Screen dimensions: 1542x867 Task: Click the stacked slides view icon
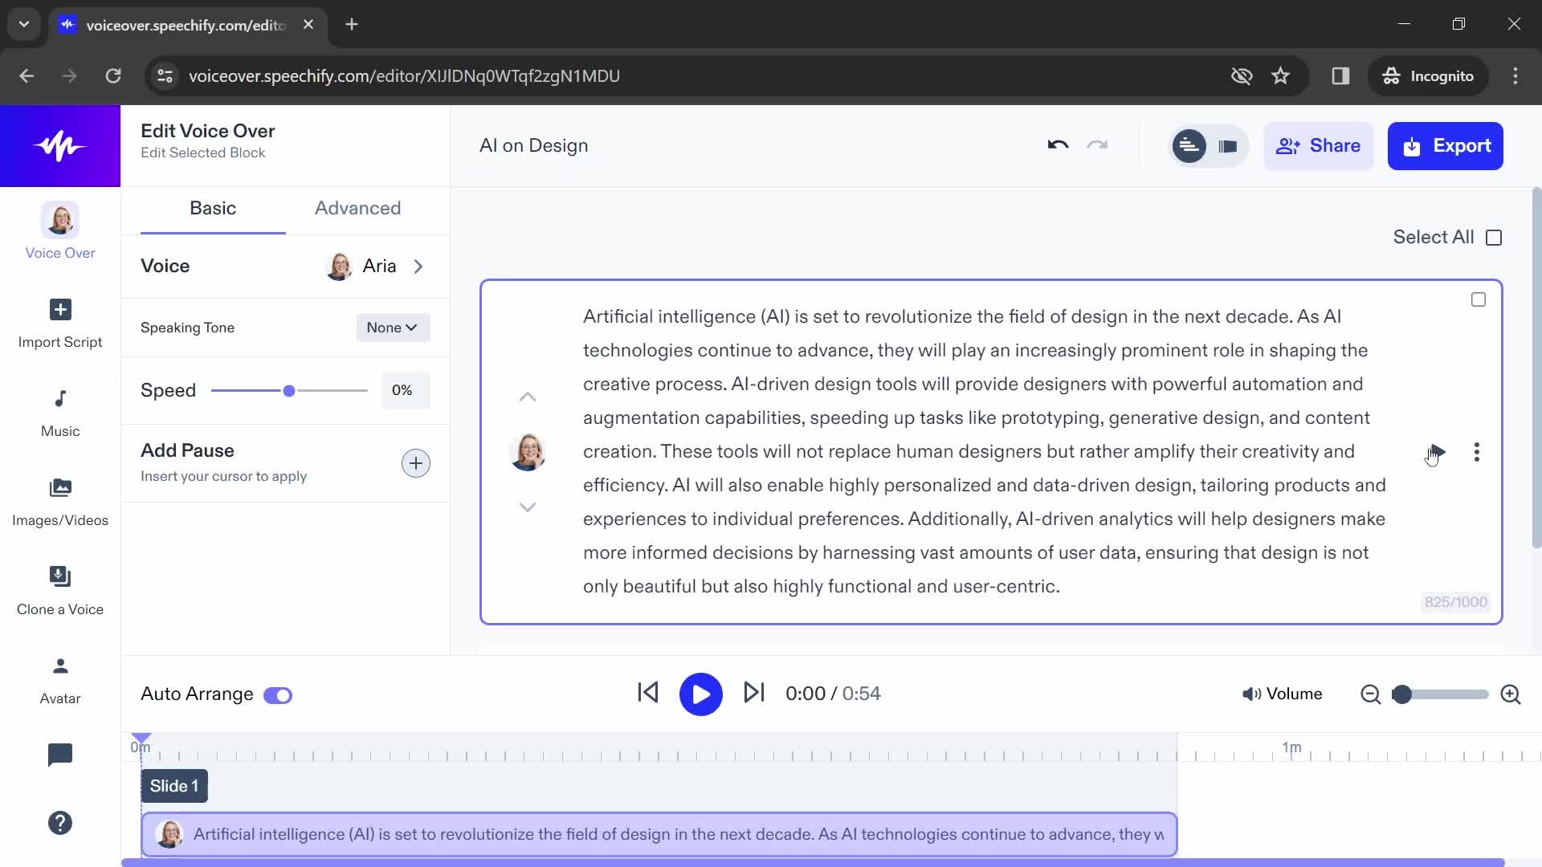coord(1229,145)
